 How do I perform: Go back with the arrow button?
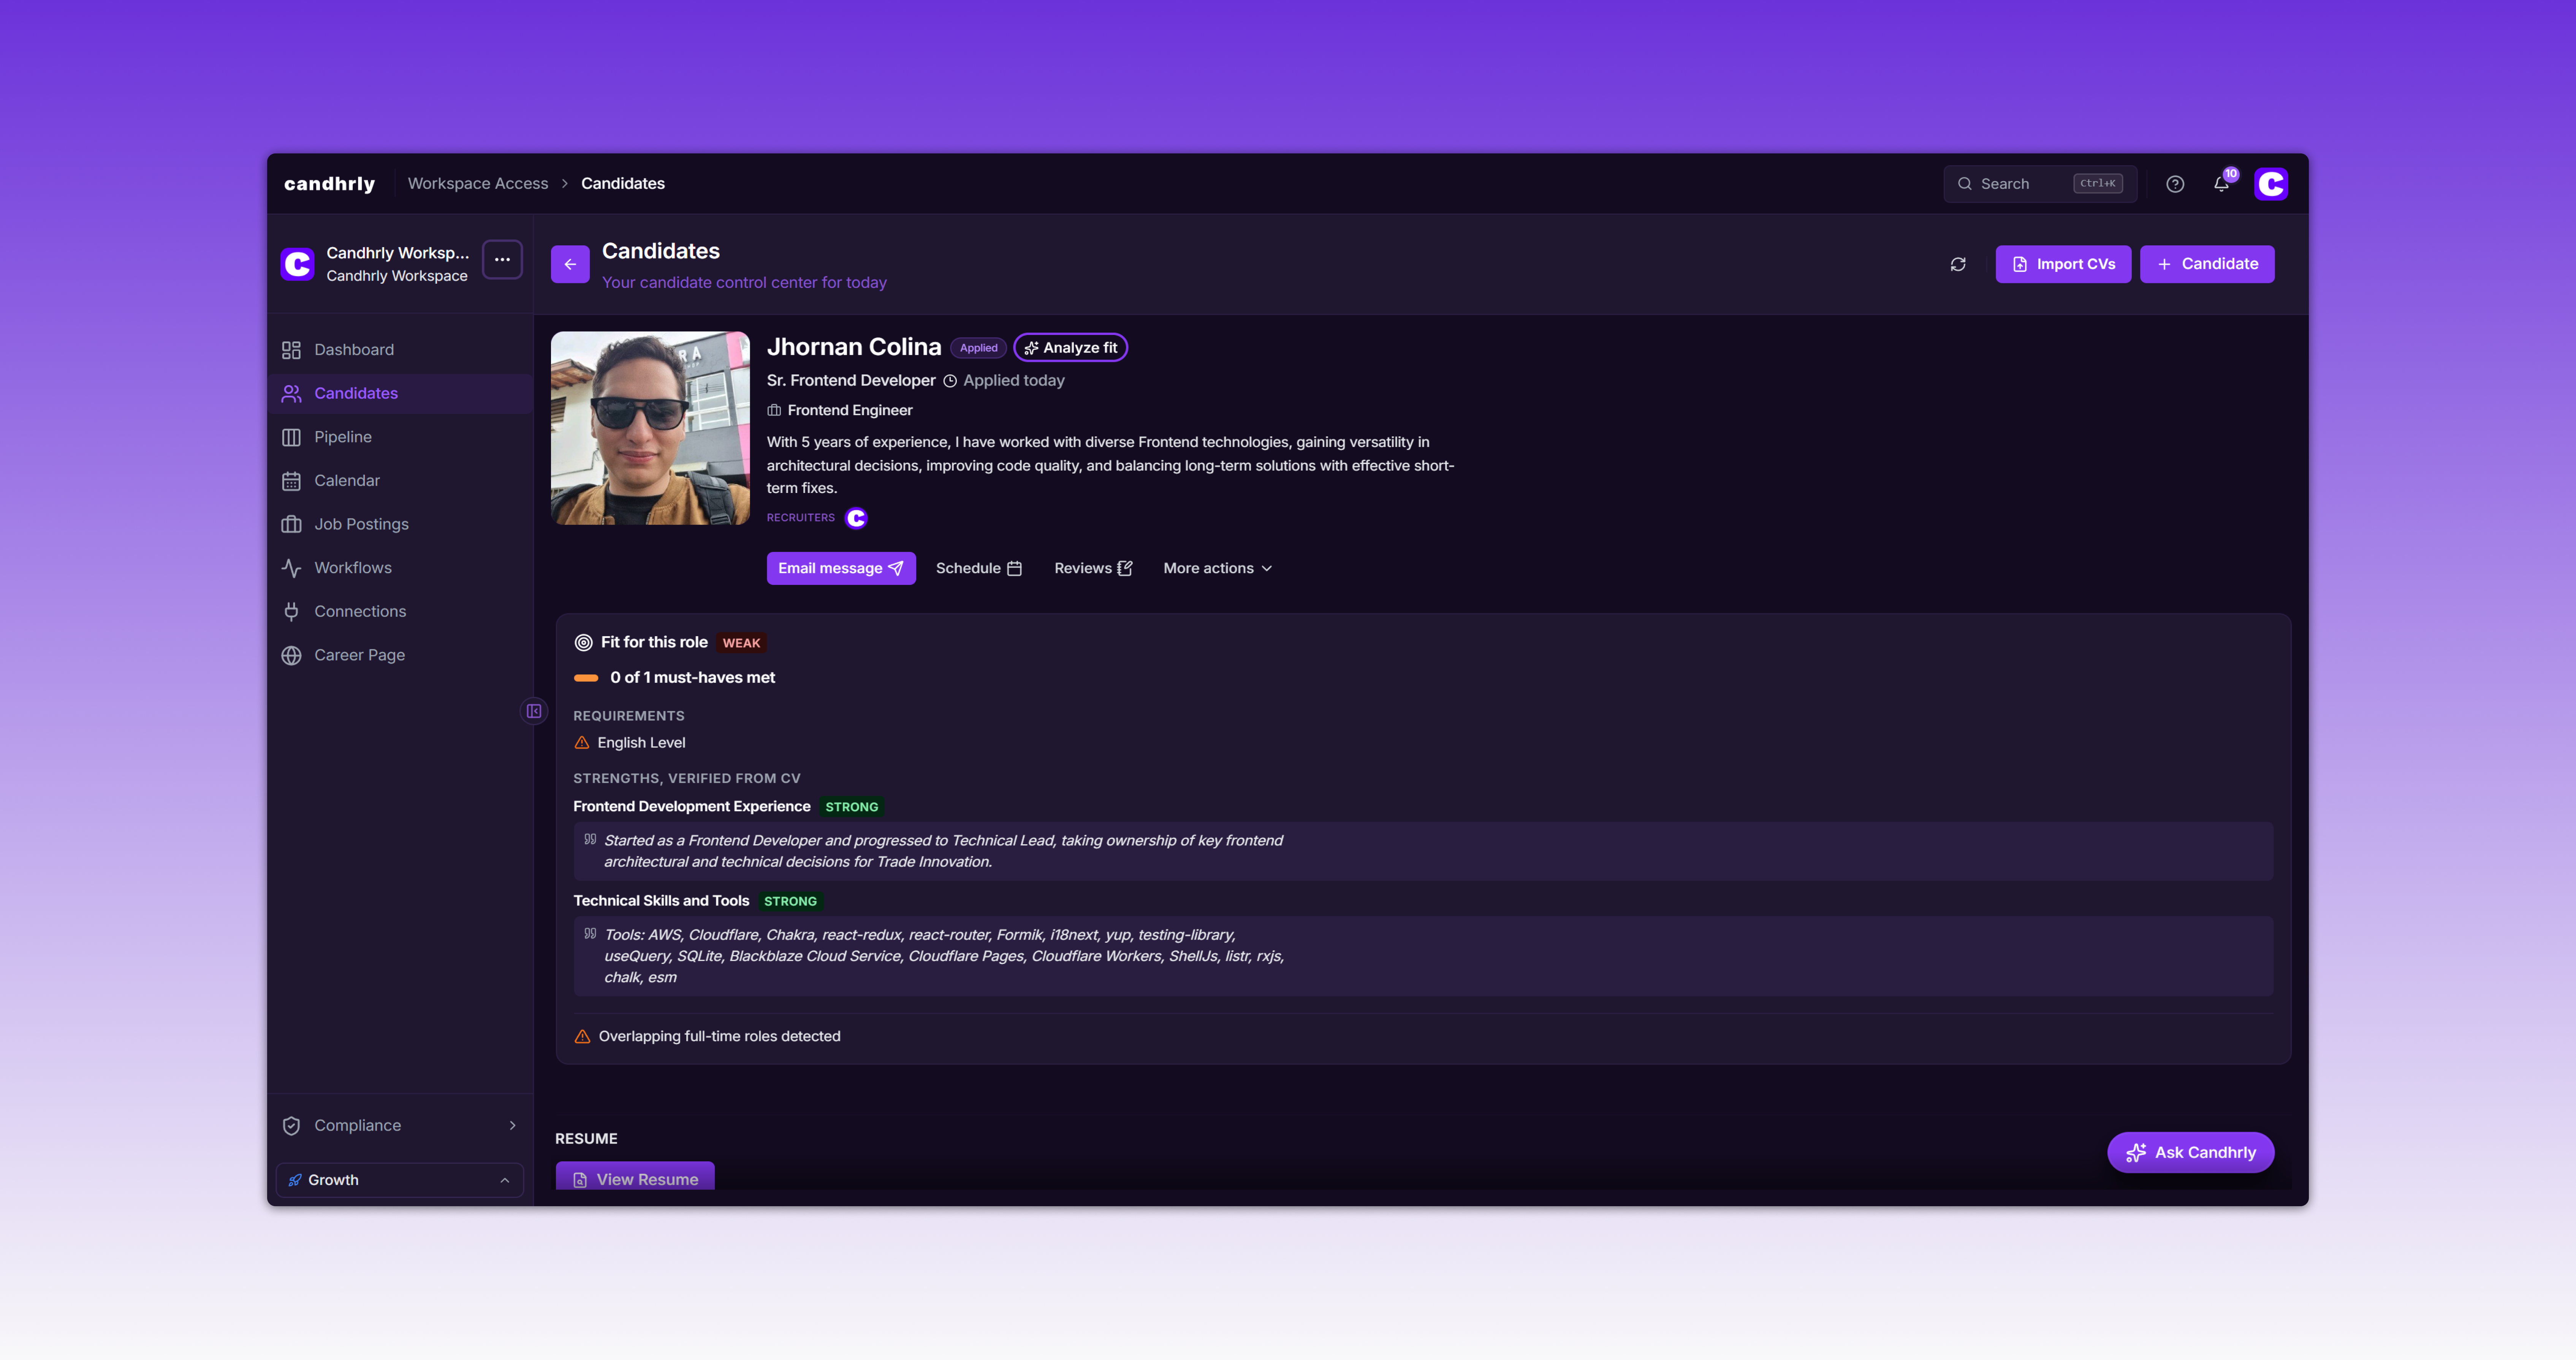point(570,265)
